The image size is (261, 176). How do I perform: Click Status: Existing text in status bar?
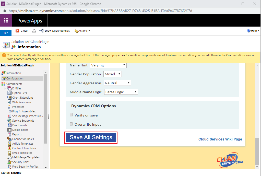click(x=11, y=173)
